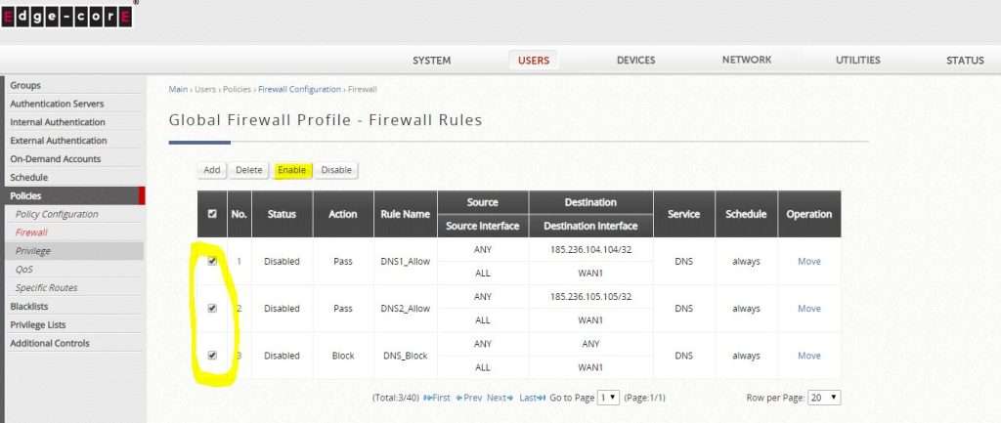1001x423 pixels.
Task: Click the Add rule button
Action: coord(211,170)
